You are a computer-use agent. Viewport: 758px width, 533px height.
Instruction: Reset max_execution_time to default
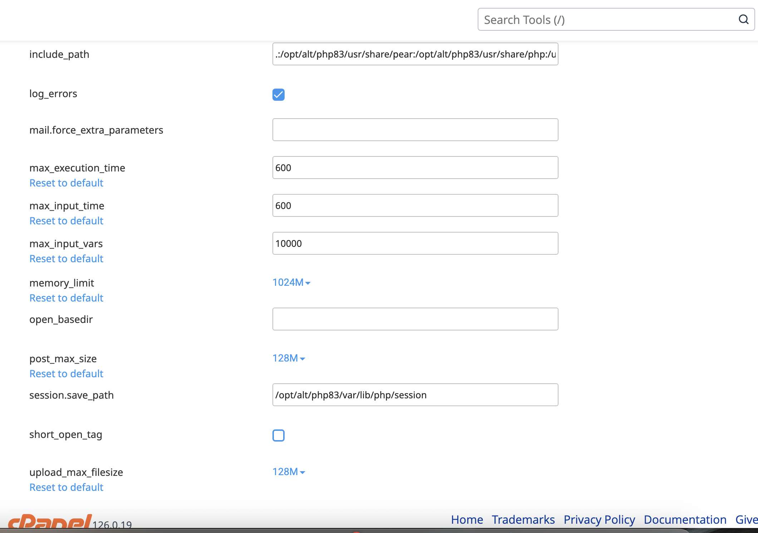tap(66, 183)
